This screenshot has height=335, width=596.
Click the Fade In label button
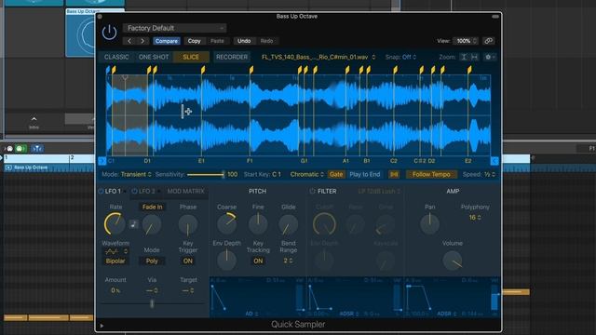pos(152,207)
